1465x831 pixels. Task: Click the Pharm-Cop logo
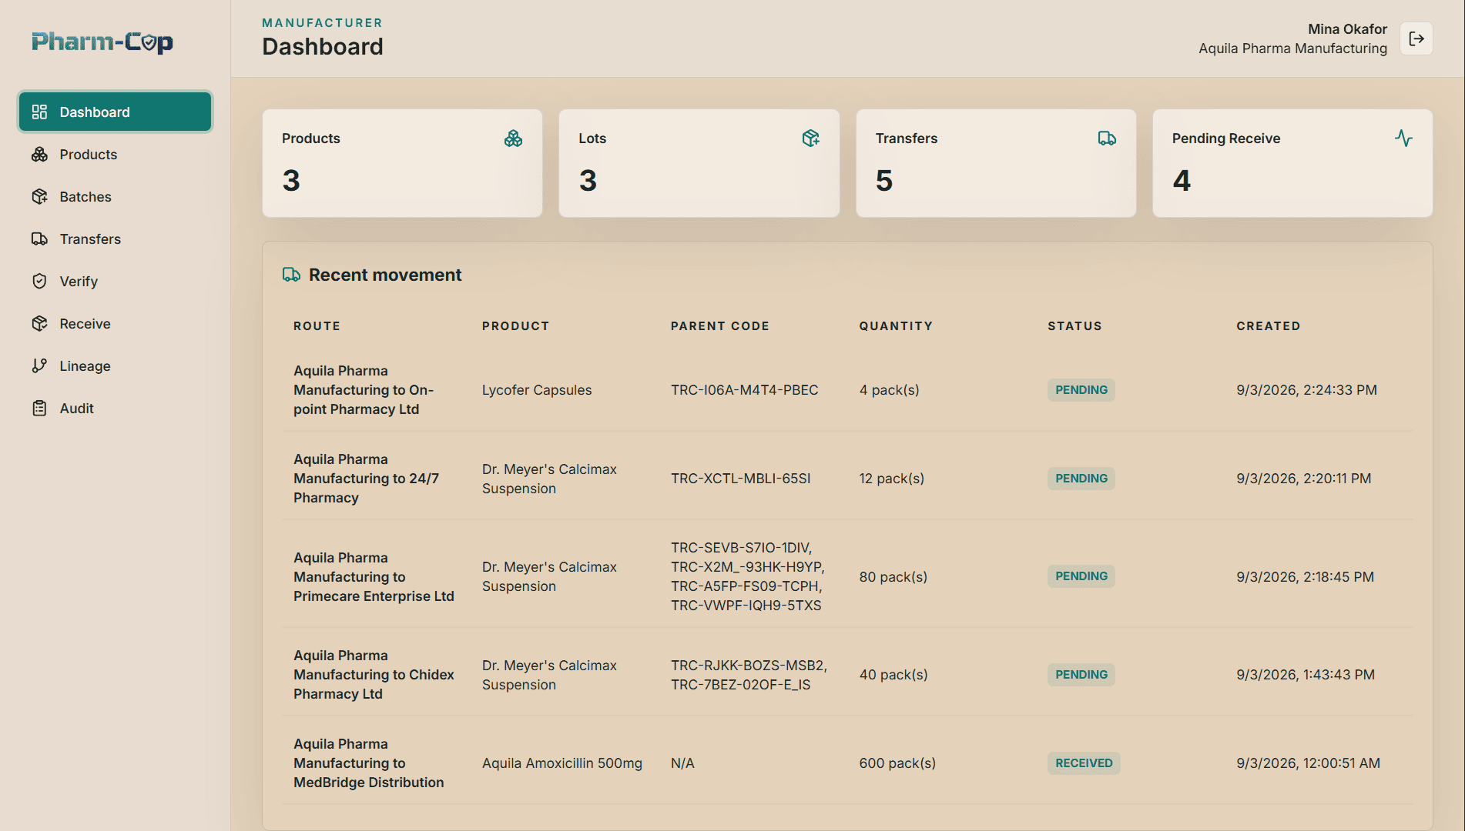[102, 42]
